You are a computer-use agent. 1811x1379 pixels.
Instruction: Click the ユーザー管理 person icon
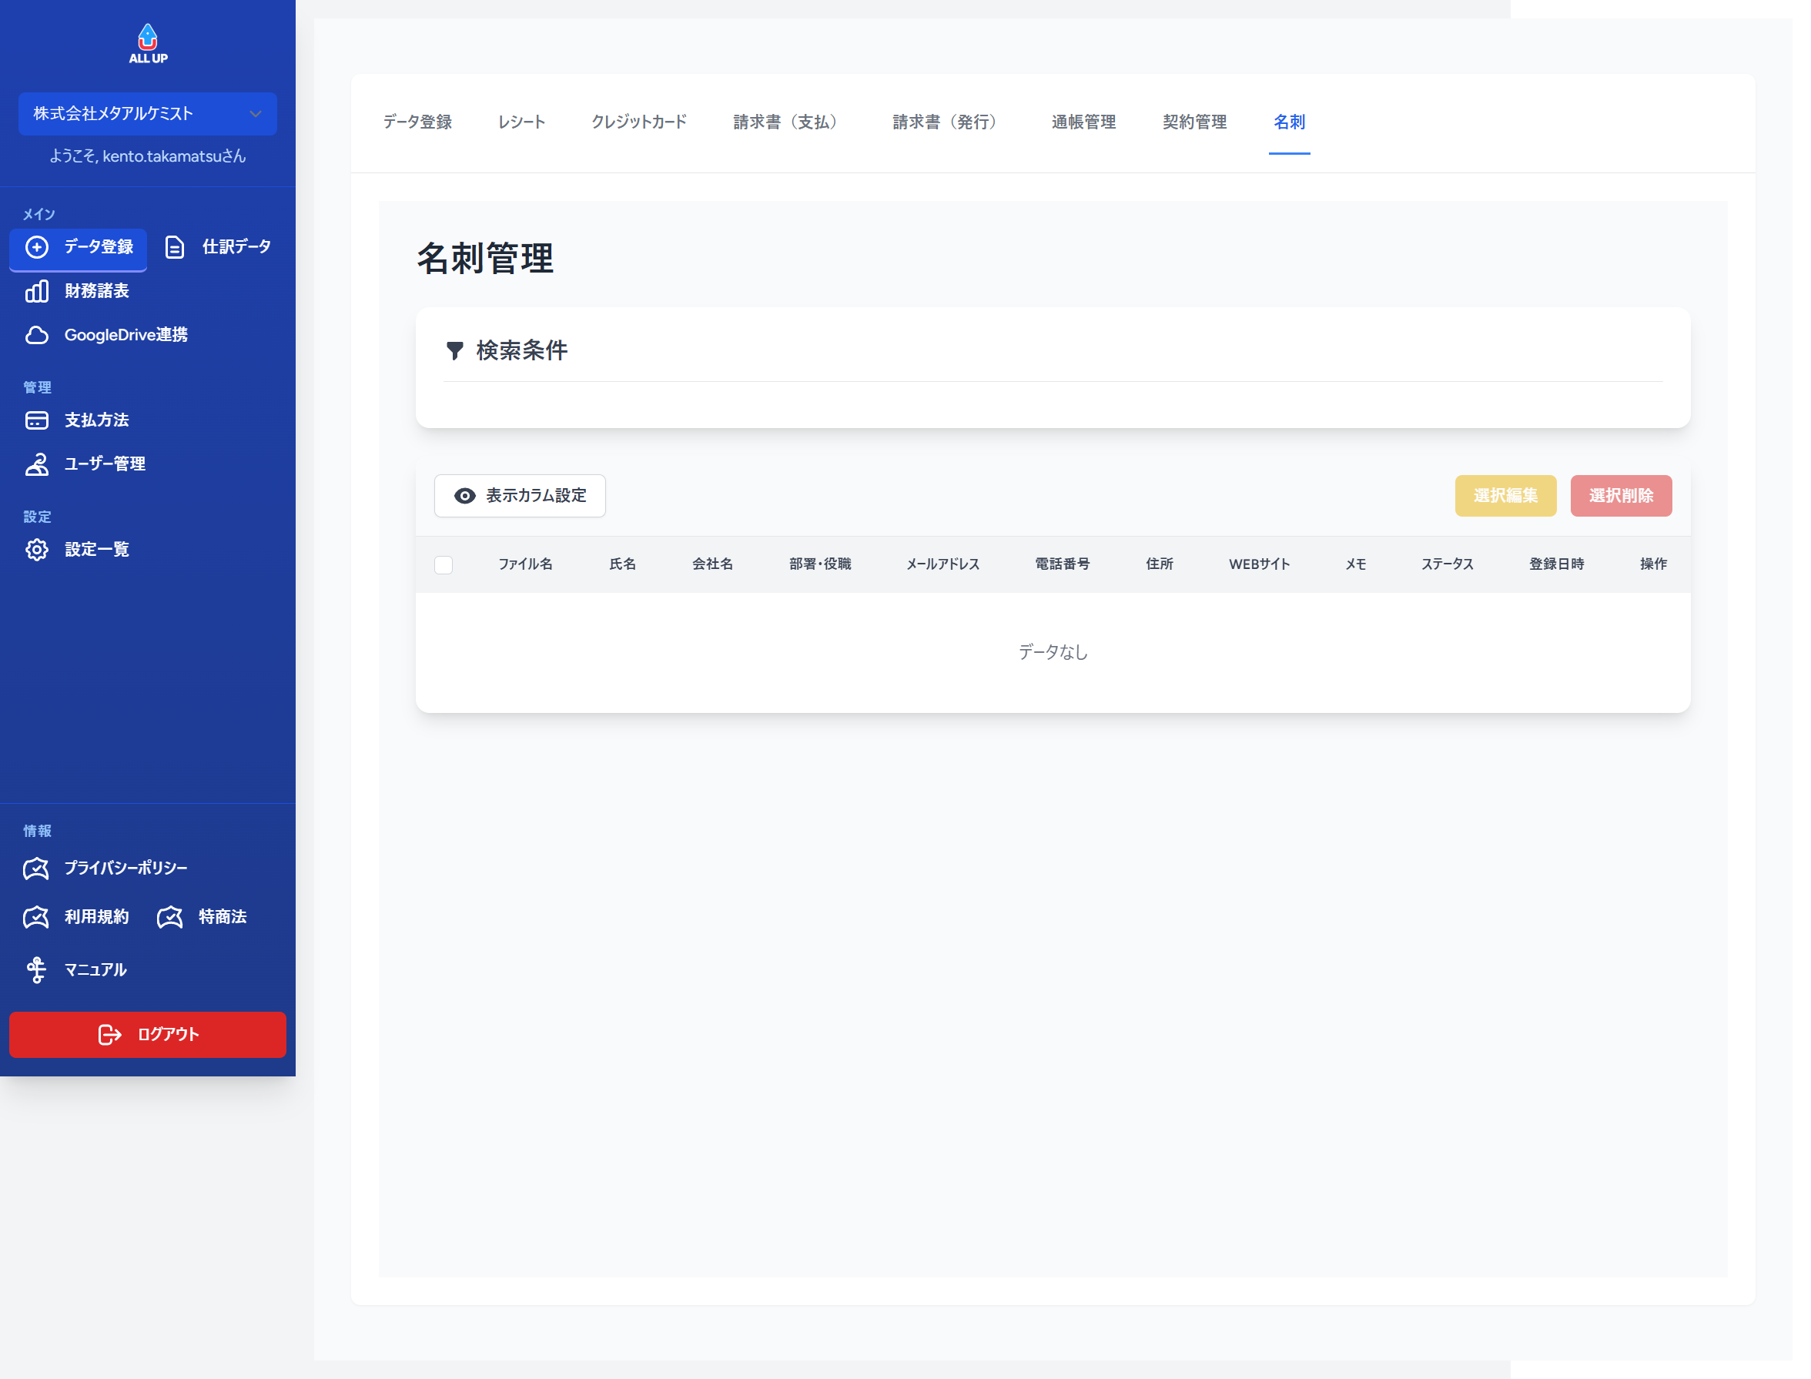[x=37, y=464]
